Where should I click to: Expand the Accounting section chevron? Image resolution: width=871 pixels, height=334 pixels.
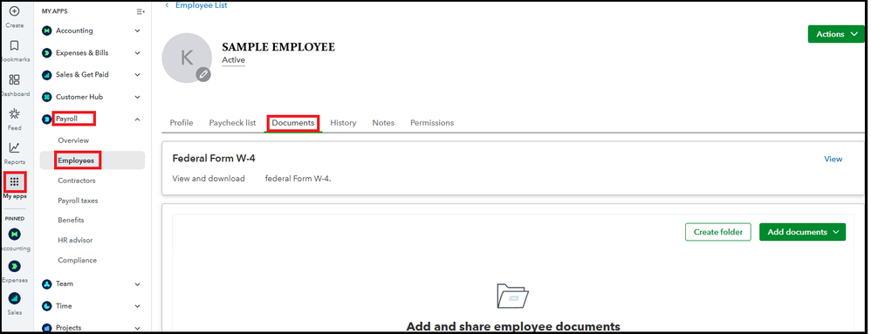click(x=137, y=31)
